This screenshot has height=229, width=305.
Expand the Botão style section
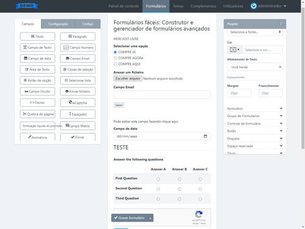pyautogui.click(x=255, y=131)
